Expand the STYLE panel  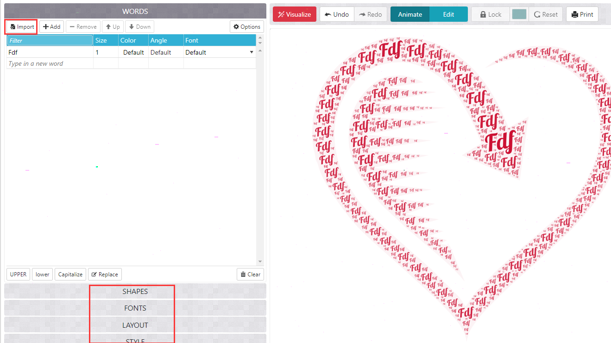click(x=135, y=339)
